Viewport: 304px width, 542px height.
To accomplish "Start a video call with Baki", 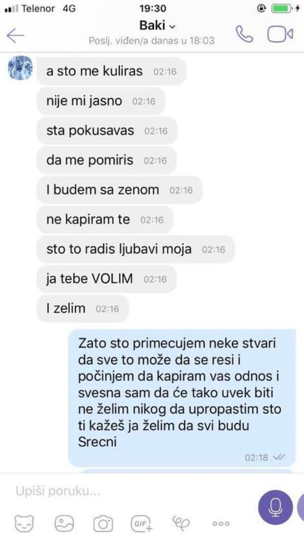I will pos(280,34).
